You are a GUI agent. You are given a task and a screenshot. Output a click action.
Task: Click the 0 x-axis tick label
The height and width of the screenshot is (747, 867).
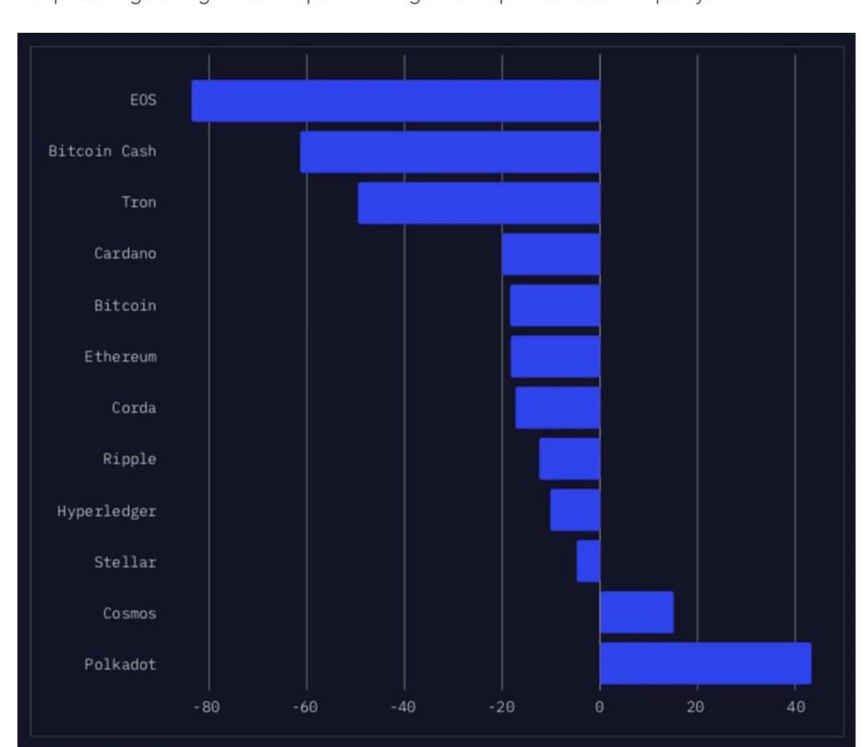tap(600, 707)
